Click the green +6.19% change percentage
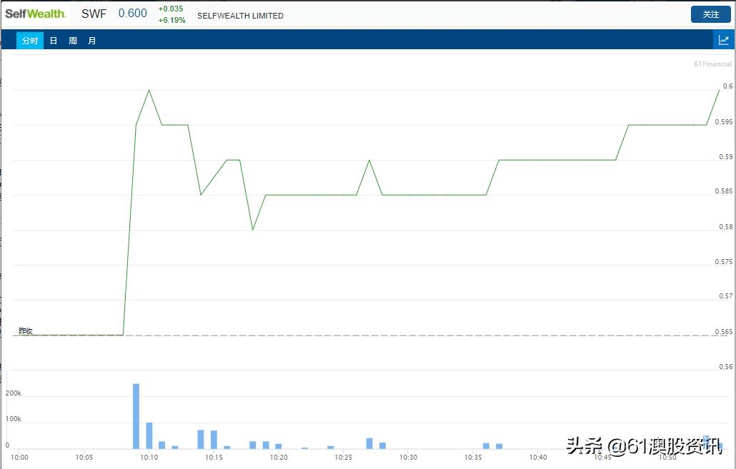The width and height of the screenshot is (736, 469). click(171, 19)
